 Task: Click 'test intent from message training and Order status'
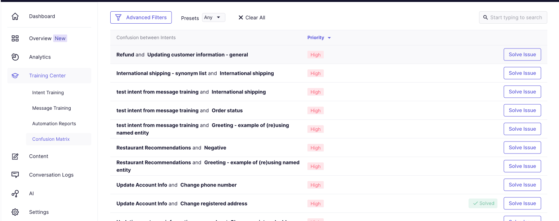tap(179, 110)
